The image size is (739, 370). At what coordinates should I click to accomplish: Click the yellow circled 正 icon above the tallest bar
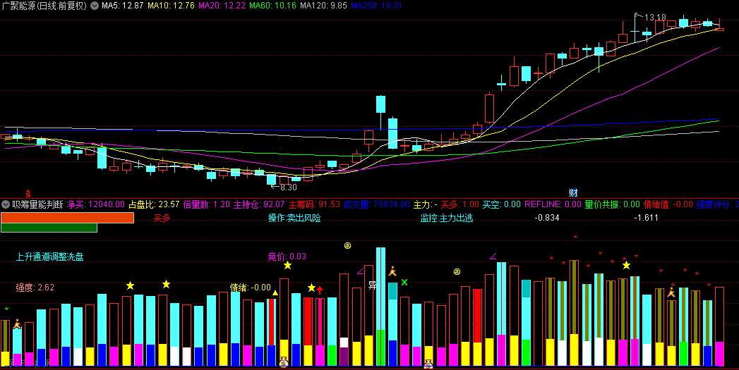[x=348, y=245]
